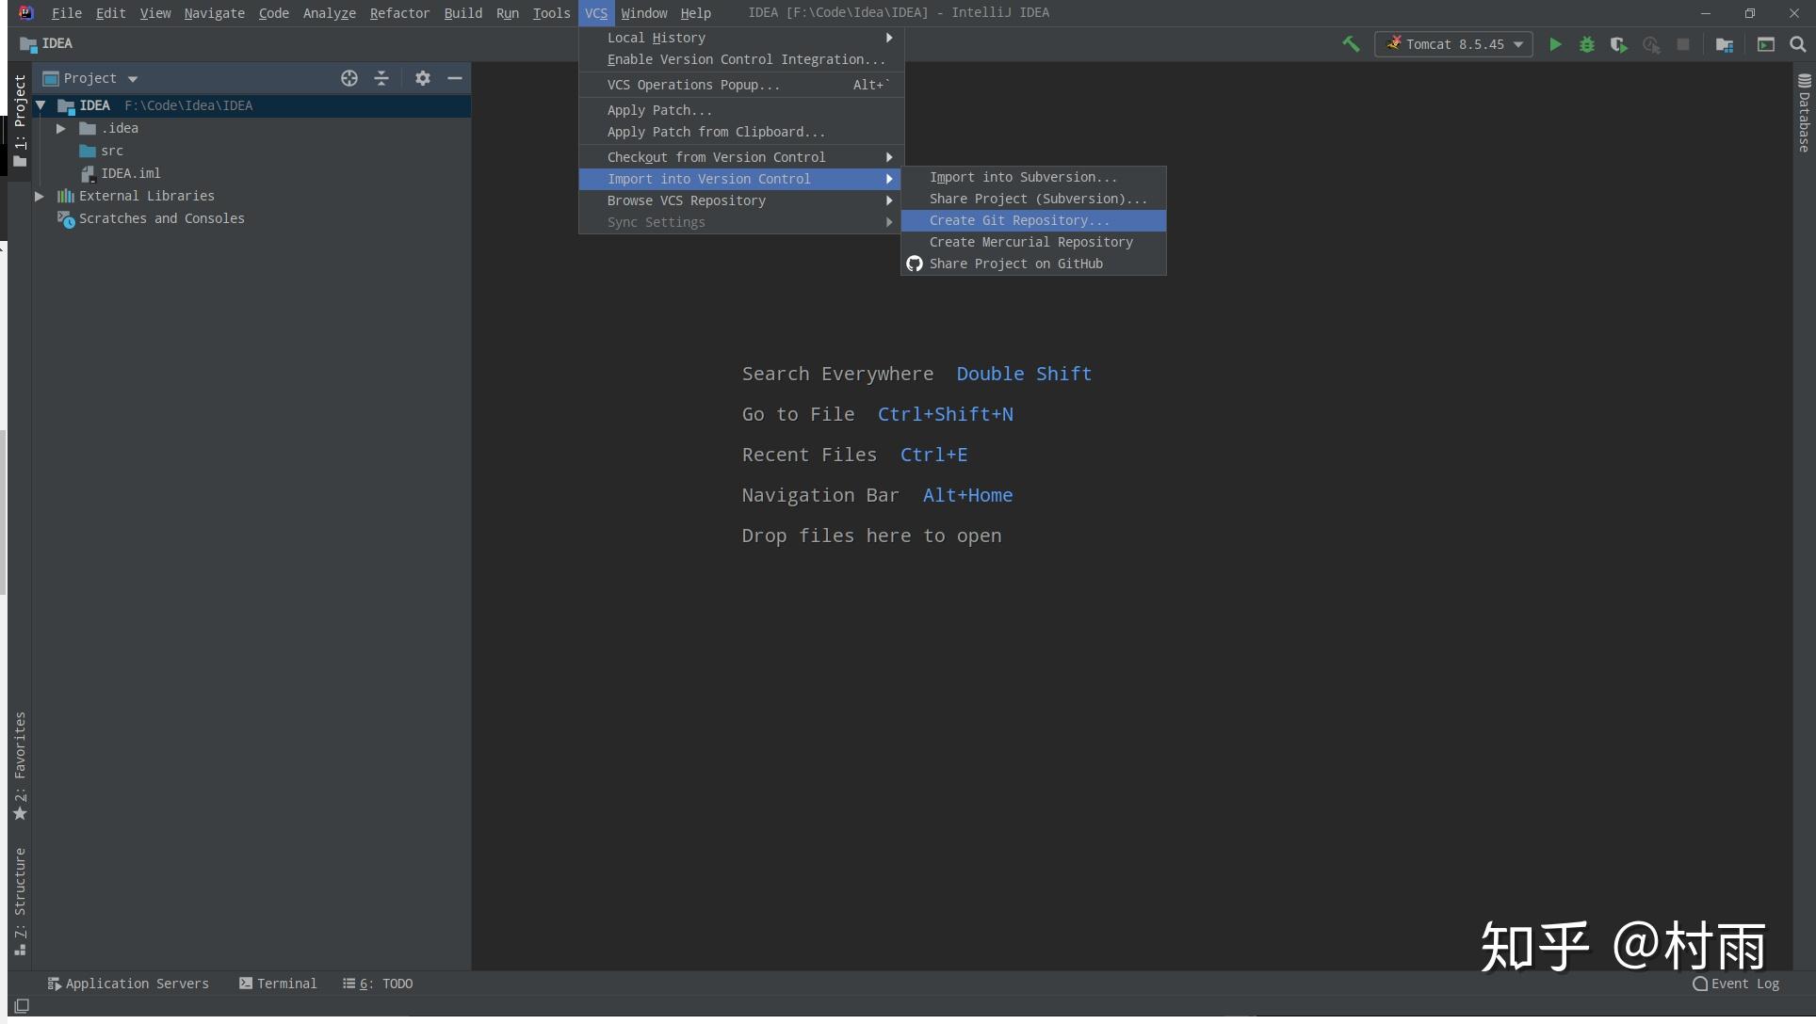Open the Refactor menu
The image size is (1816, 1024).
(x=399, y=13)
